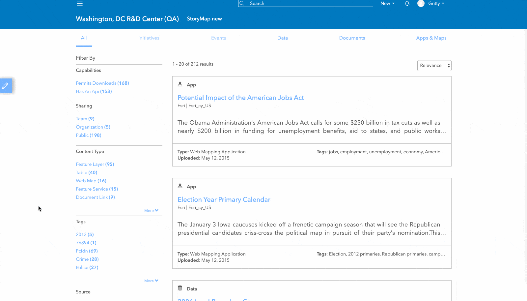Click the Data stack icon on third result
Viewport: 527px width, 301px height.
click(x=180, y=288)
